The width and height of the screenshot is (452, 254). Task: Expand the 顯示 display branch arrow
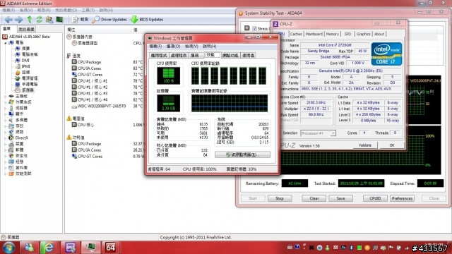coord(6,114)
